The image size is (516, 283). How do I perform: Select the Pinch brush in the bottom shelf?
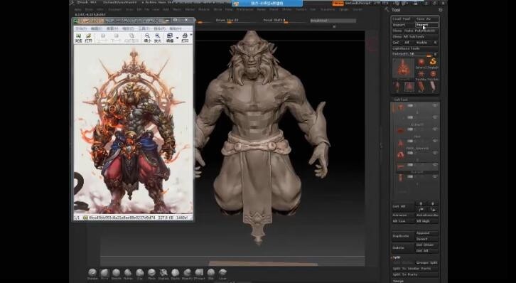[151, 273]
